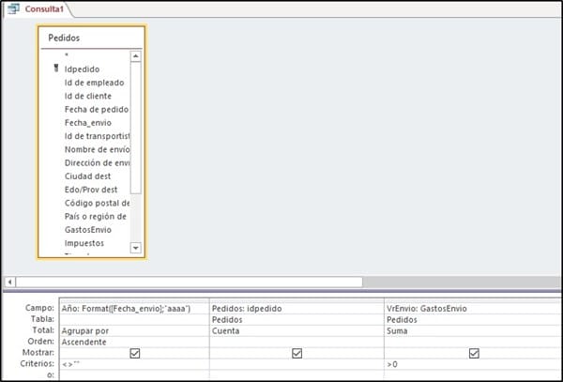563x382 pixels.
Task: Click the field list scroll-up arrow
Action: point(135,56)
